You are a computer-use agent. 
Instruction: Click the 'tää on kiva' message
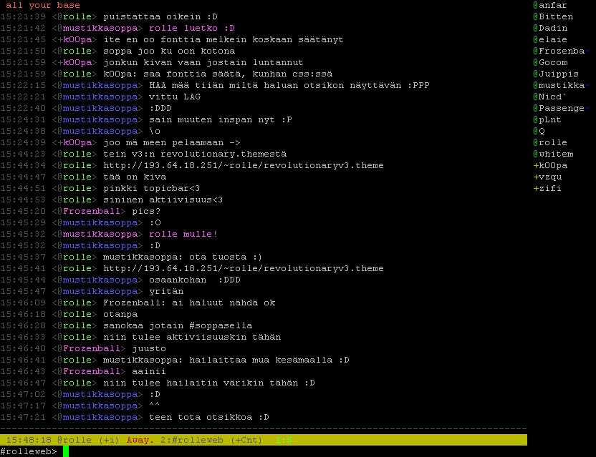pos(134,177)
